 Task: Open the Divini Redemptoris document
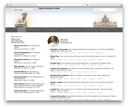pos(22,53)
